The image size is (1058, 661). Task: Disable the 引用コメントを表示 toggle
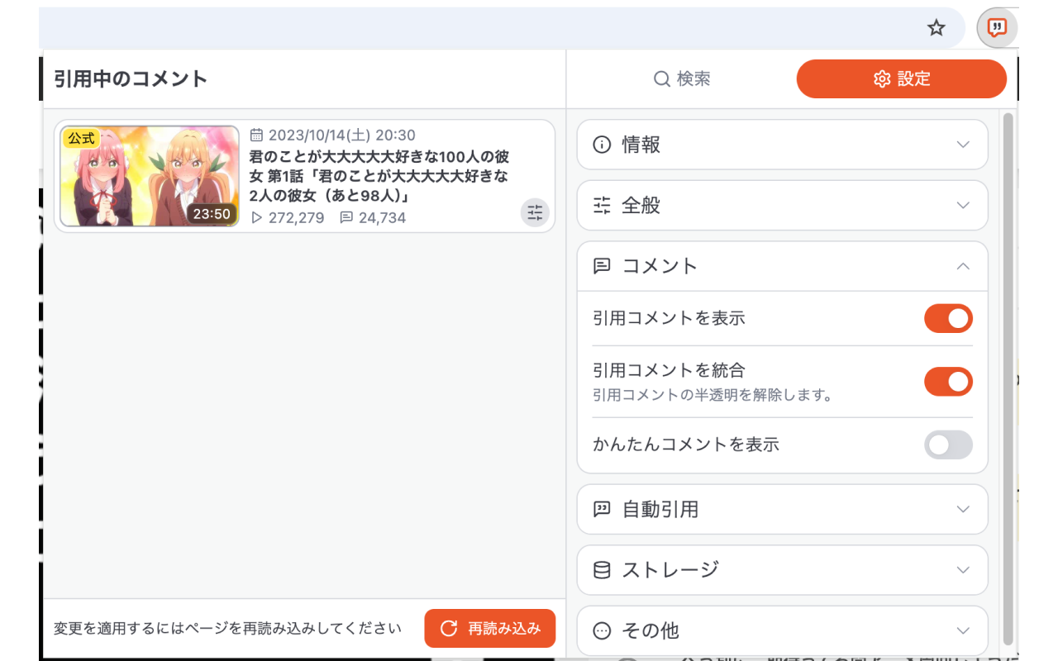948,318
